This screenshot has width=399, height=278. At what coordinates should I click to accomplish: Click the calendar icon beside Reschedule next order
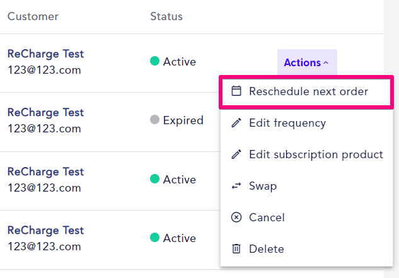(x=236, y=91)
